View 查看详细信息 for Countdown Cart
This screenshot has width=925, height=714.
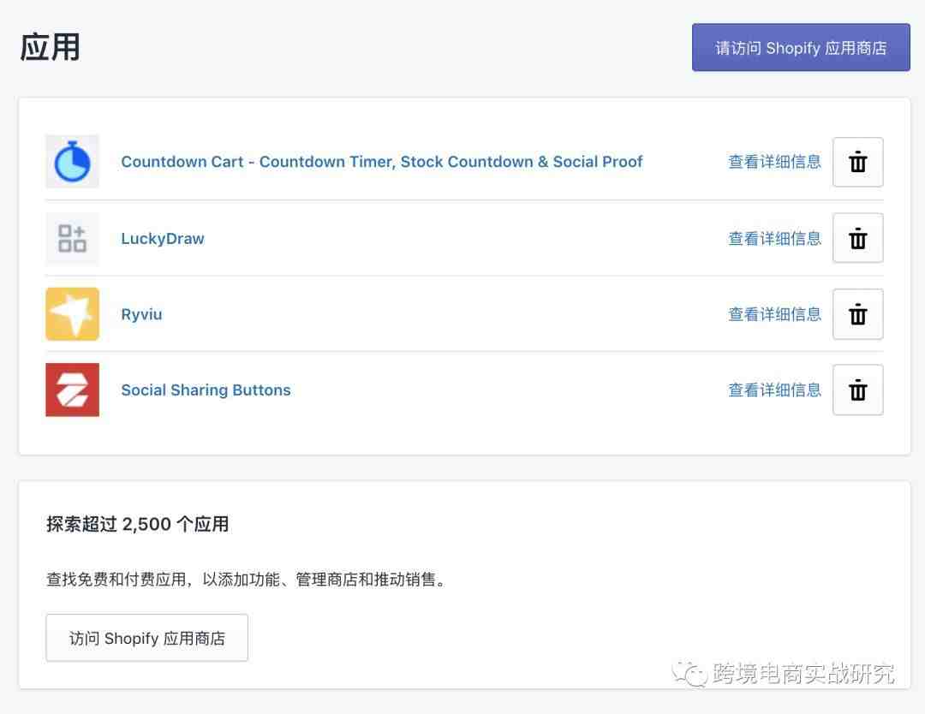pyautogui.click(x=774, y=162)
